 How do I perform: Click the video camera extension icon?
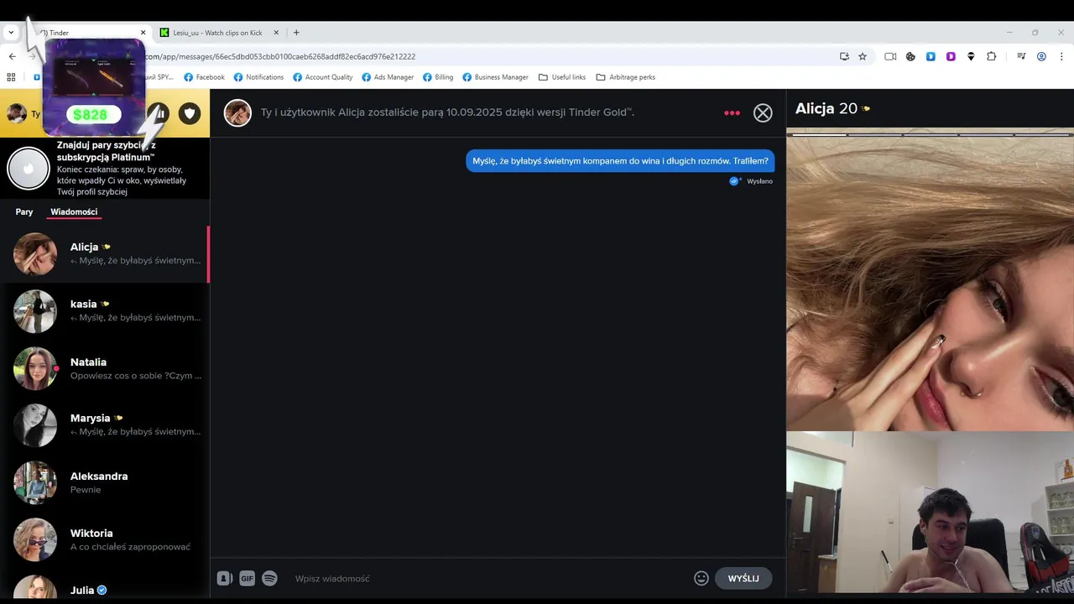click(x=890, y=56)
